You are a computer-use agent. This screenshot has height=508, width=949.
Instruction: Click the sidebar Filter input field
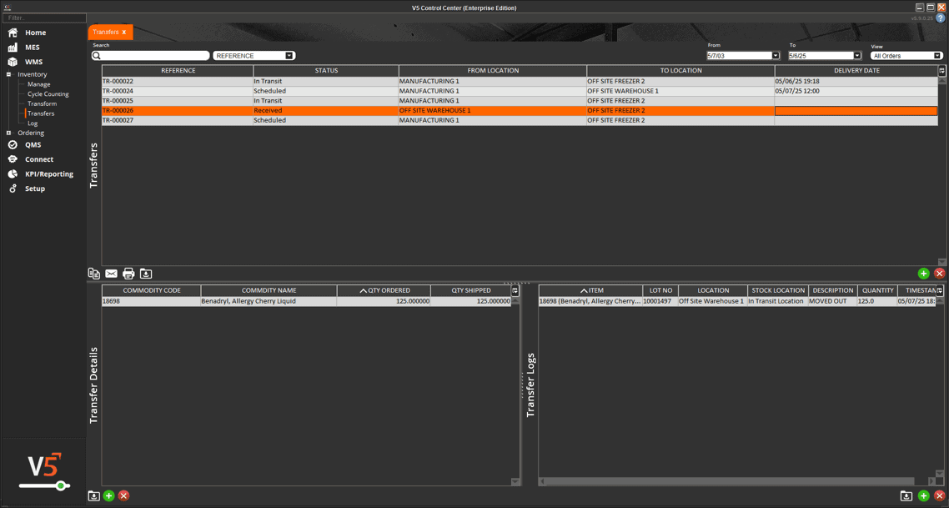(x=44, y=18)
